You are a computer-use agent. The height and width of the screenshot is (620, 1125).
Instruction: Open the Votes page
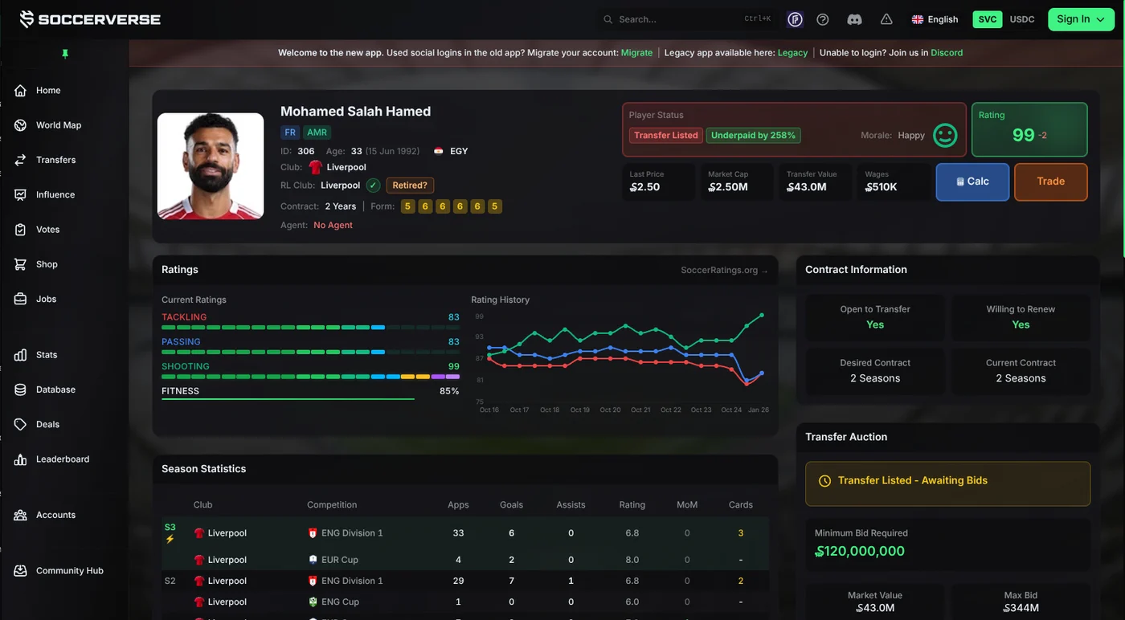point(47,230)
